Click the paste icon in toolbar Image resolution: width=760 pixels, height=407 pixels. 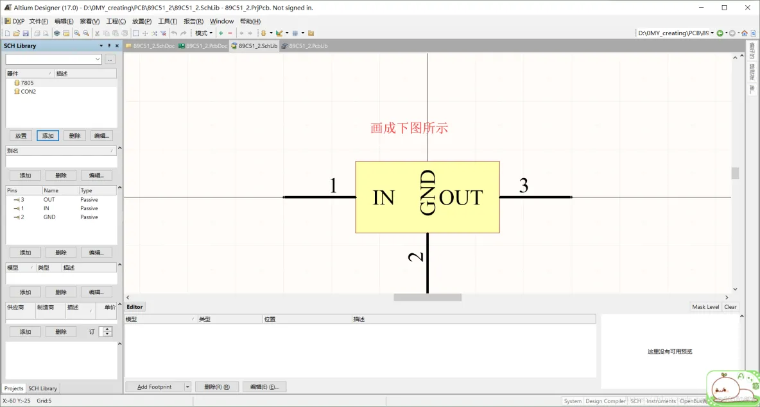pyautogui.click(x=116, y=33)
